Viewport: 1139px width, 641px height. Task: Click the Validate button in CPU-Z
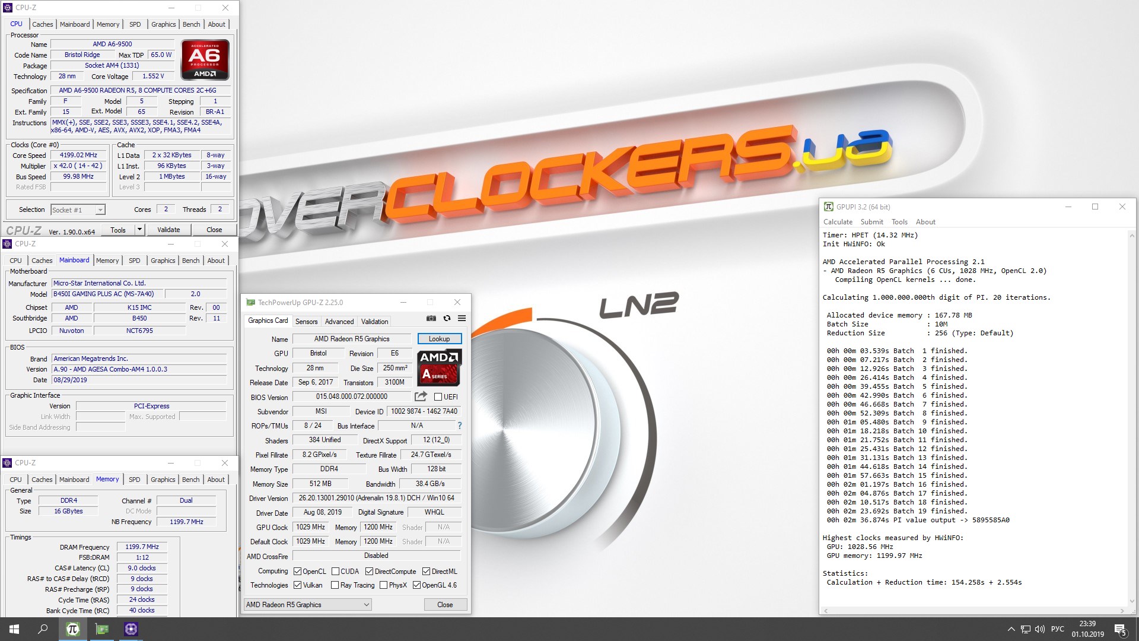[x=168, y=230]
